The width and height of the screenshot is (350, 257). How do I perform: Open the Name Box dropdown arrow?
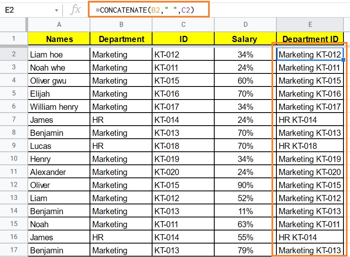(x=56, y=9)
